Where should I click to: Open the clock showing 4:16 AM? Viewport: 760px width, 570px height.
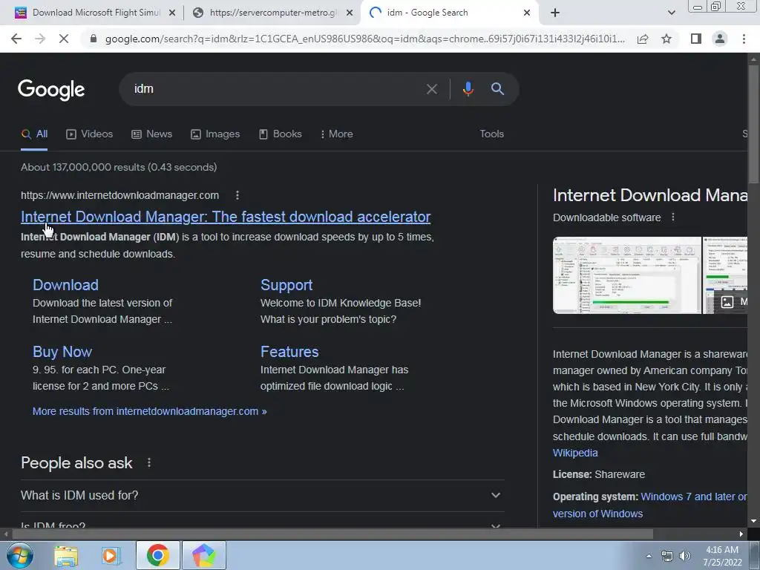(722, 556)
